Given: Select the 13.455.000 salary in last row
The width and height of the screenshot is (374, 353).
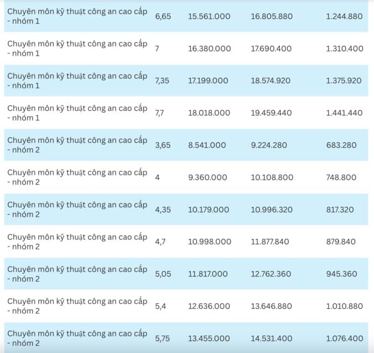Looking at the screenshot, I should (209, 339).
